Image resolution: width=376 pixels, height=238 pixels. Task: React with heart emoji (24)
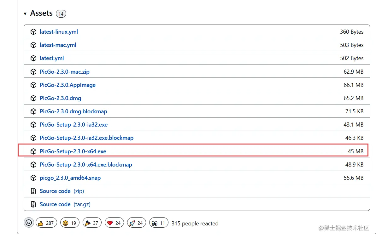[x=115, y=223]
